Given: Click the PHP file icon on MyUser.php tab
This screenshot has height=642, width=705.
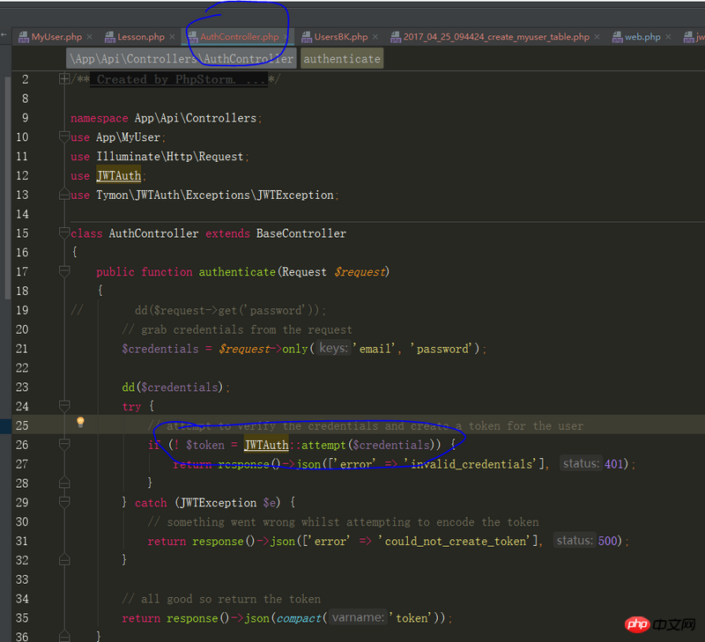Looking at the screenshot, I should point(24,37).
